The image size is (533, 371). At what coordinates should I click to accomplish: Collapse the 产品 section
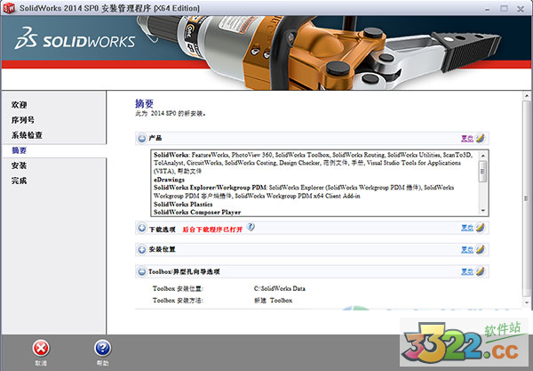142,138
